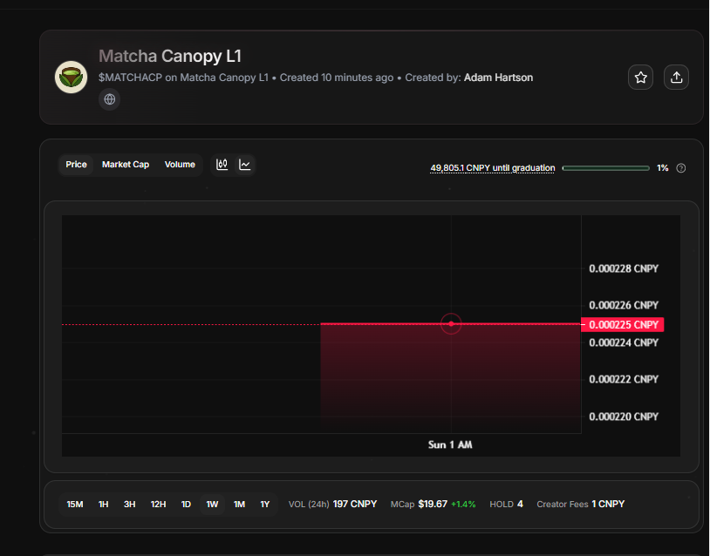Click the 0.000220 CNPY axis label

pyautogui.click(x=624, y=417)
